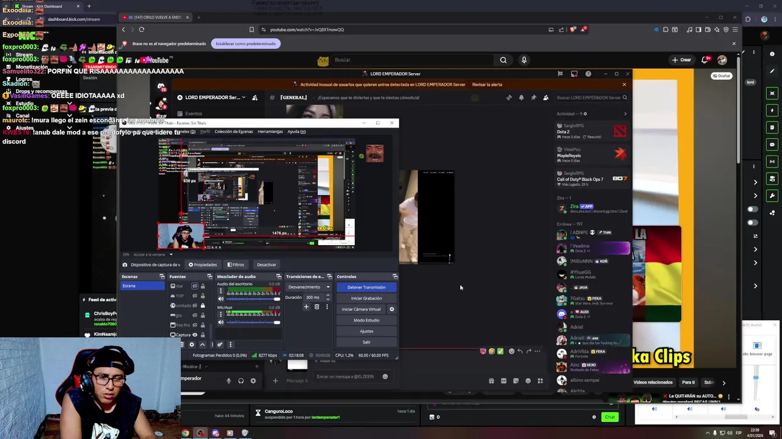
Task: Open Ajustes from OBS Controles
Action: coord(366,331)
